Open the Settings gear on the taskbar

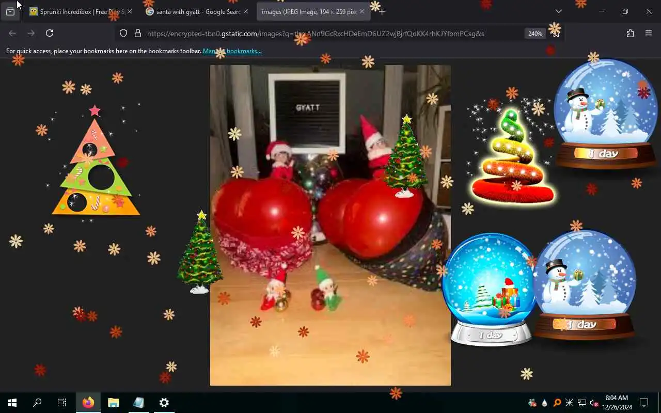click(x=164, y=403)
